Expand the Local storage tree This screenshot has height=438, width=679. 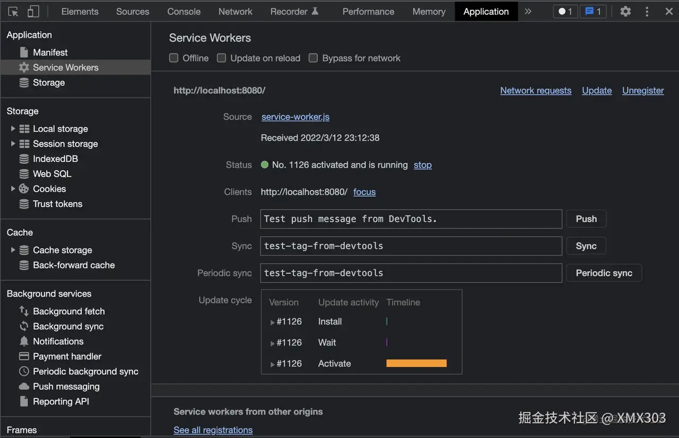[13, 129]
